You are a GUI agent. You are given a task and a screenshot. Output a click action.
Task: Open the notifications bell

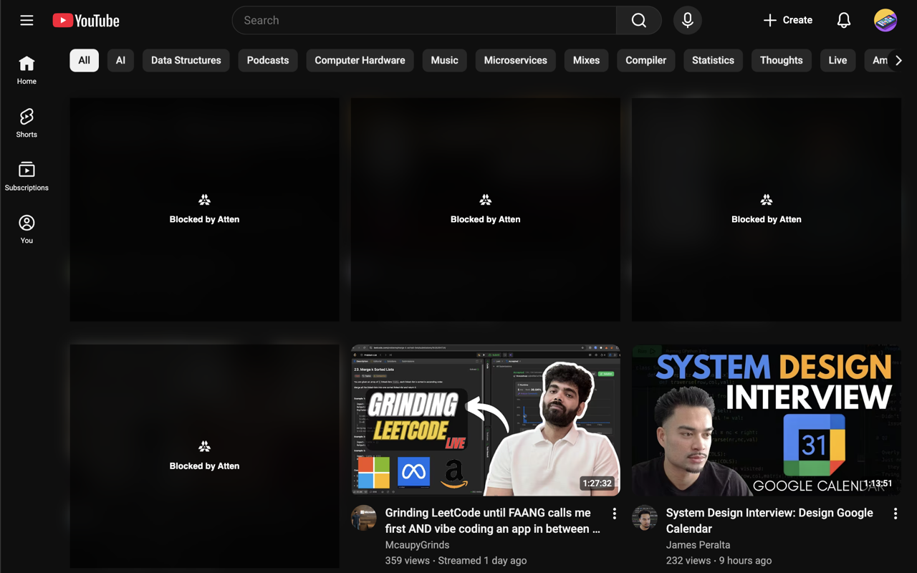click(844, 20)
